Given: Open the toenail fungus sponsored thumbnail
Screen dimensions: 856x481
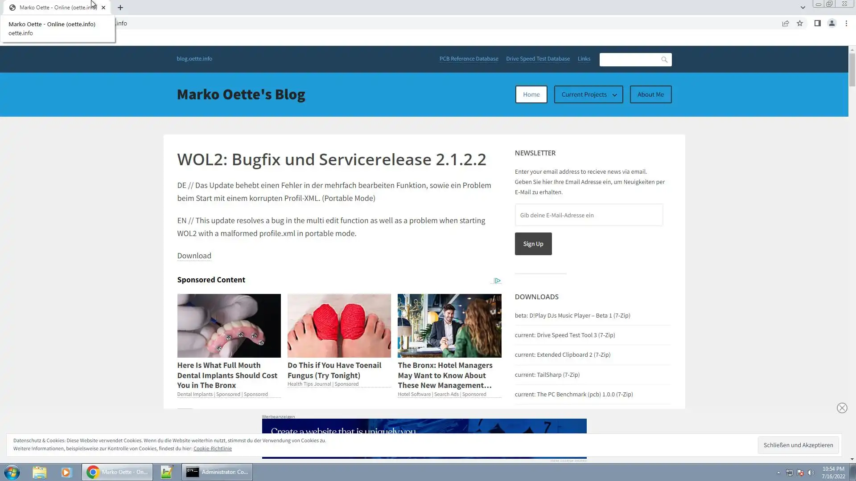Looking at the screenshot, I should pos(339,326).
